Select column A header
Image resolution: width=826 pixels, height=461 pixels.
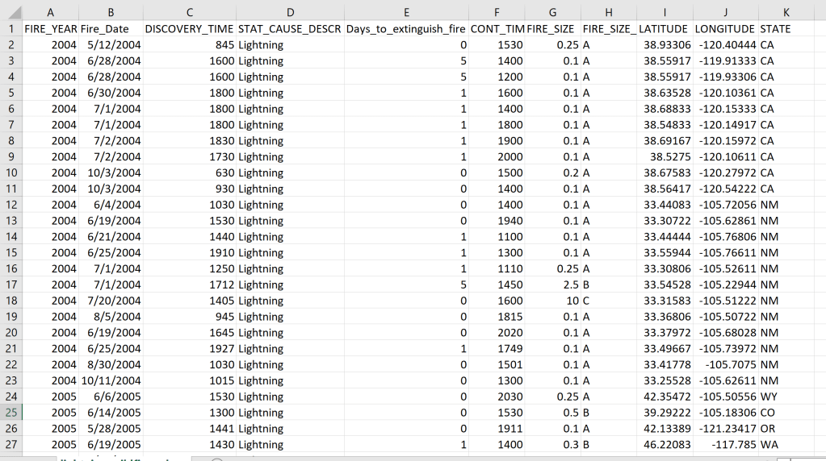(x=51, y=12)
